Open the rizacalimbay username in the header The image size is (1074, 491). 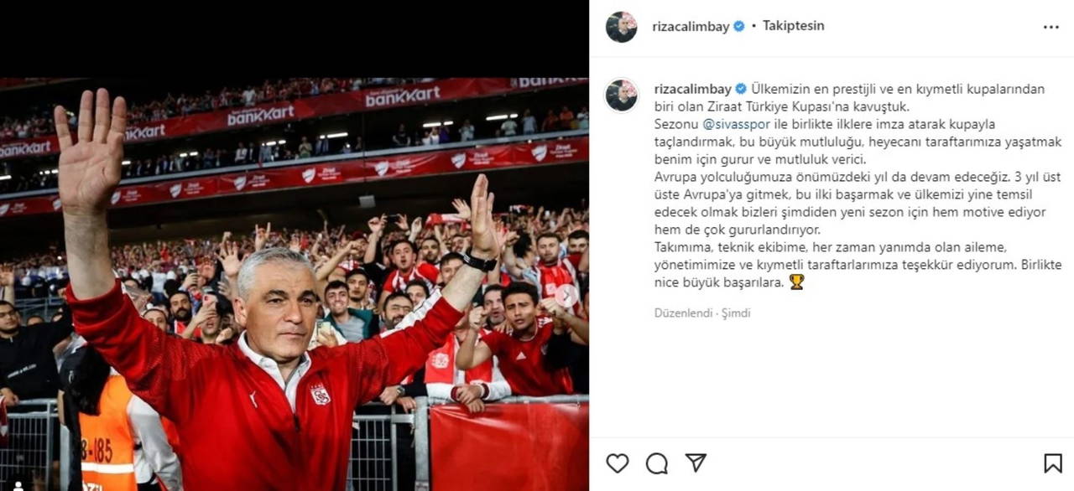[x=691, y=26]
